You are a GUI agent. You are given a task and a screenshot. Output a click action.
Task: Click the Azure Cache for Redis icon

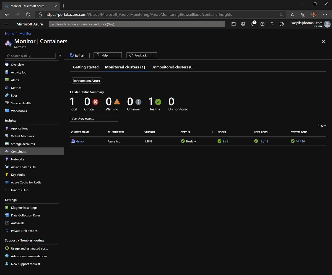coord(7,182)
